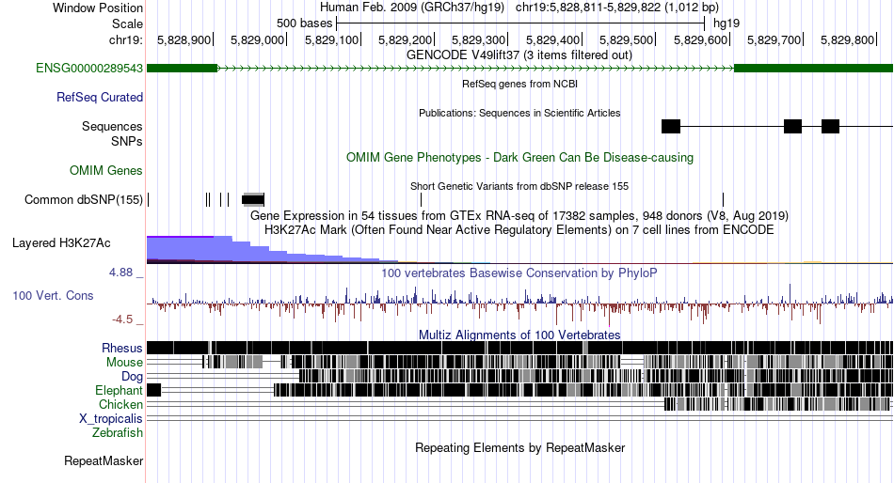Viewport: 894px width, 483px height.
Task: Click the Layered H3K27Ac track label
Action: (x=61, y=243)
